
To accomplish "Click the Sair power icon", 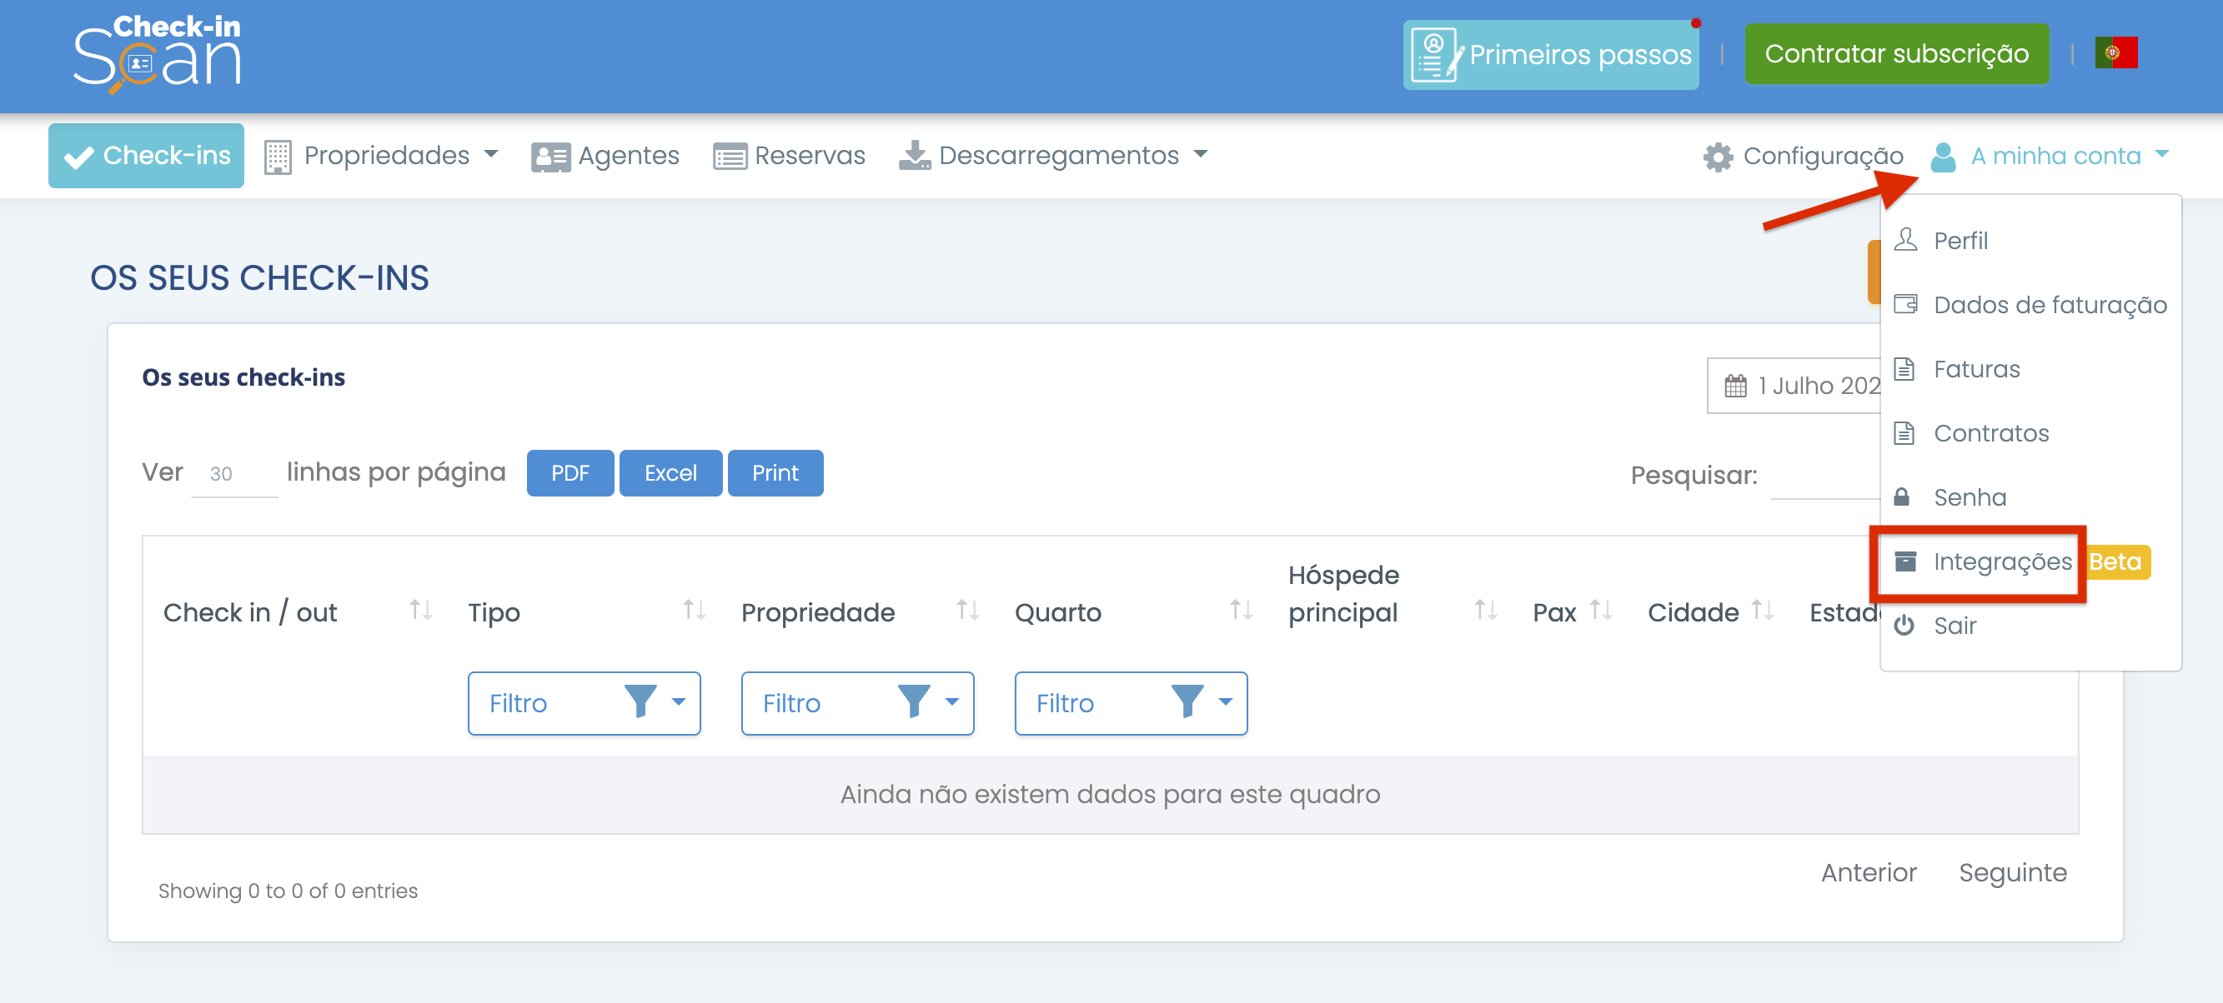I will (1904, 626).
